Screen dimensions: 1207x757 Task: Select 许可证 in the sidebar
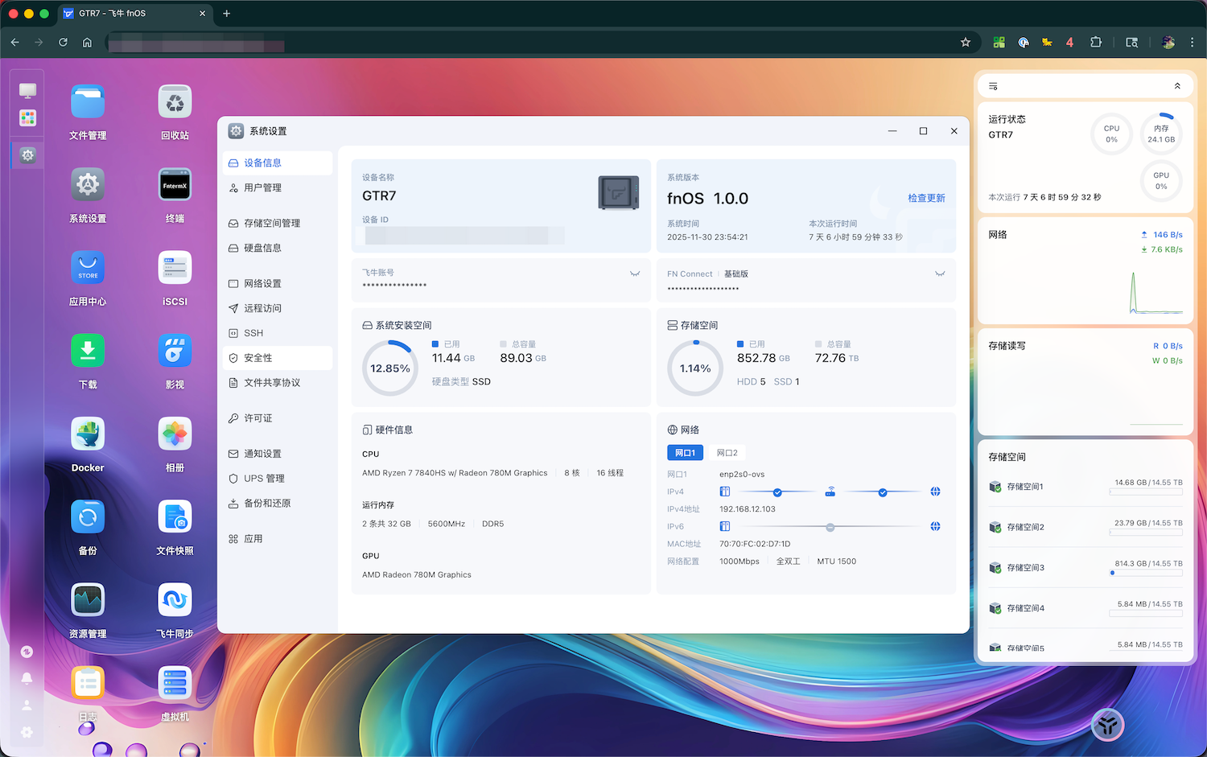tap(278, 418)
